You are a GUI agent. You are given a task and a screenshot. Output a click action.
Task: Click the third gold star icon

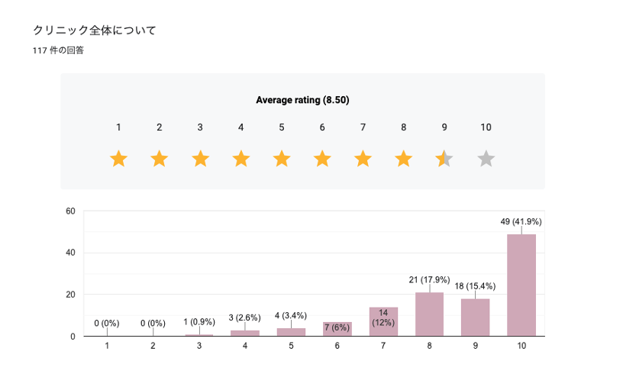click(200, 159)
